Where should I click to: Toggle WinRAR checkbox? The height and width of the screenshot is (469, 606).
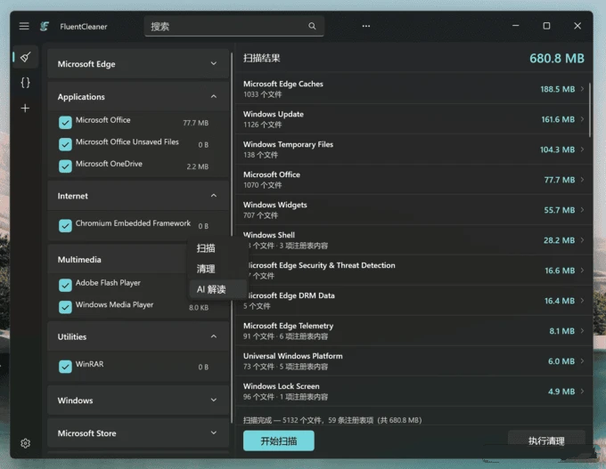click(x=65, y=367)
